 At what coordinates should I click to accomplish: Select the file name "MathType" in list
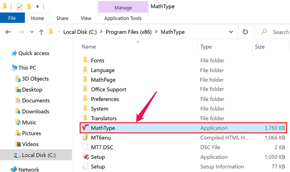tap(103, 128)
